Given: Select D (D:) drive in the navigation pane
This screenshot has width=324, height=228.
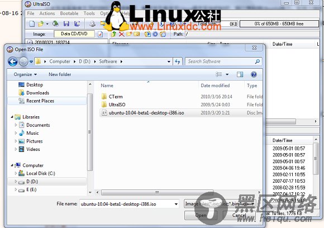Looking at the screenshot, I should (32, 182).
